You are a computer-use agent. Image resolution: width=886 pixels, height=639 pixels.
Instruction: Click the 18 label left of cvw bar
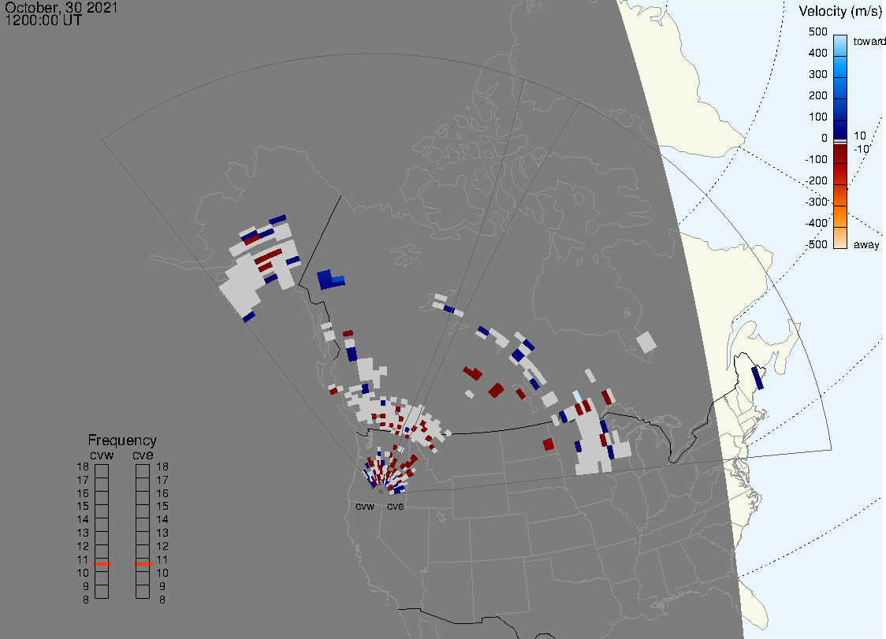(x=83, y=466)
